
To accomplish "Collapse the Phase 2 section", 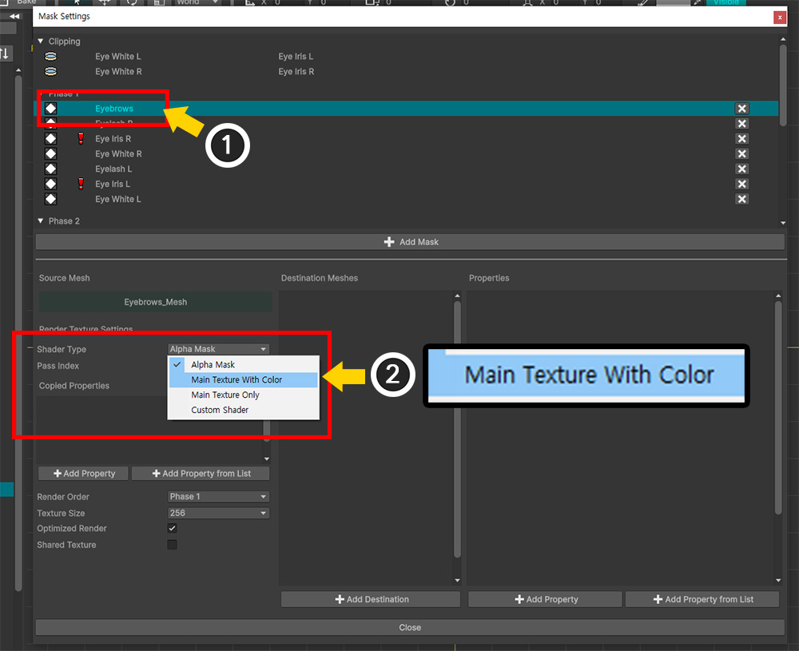I will (41, 220).
